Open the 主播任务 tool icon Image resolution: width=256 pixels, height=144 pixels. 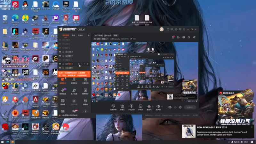tap(85, 81)
